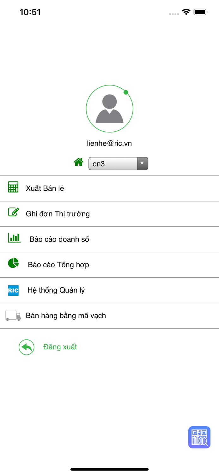Tap the delivery truck icon
This screenshot has height=475, width=219.
[13, 316]
